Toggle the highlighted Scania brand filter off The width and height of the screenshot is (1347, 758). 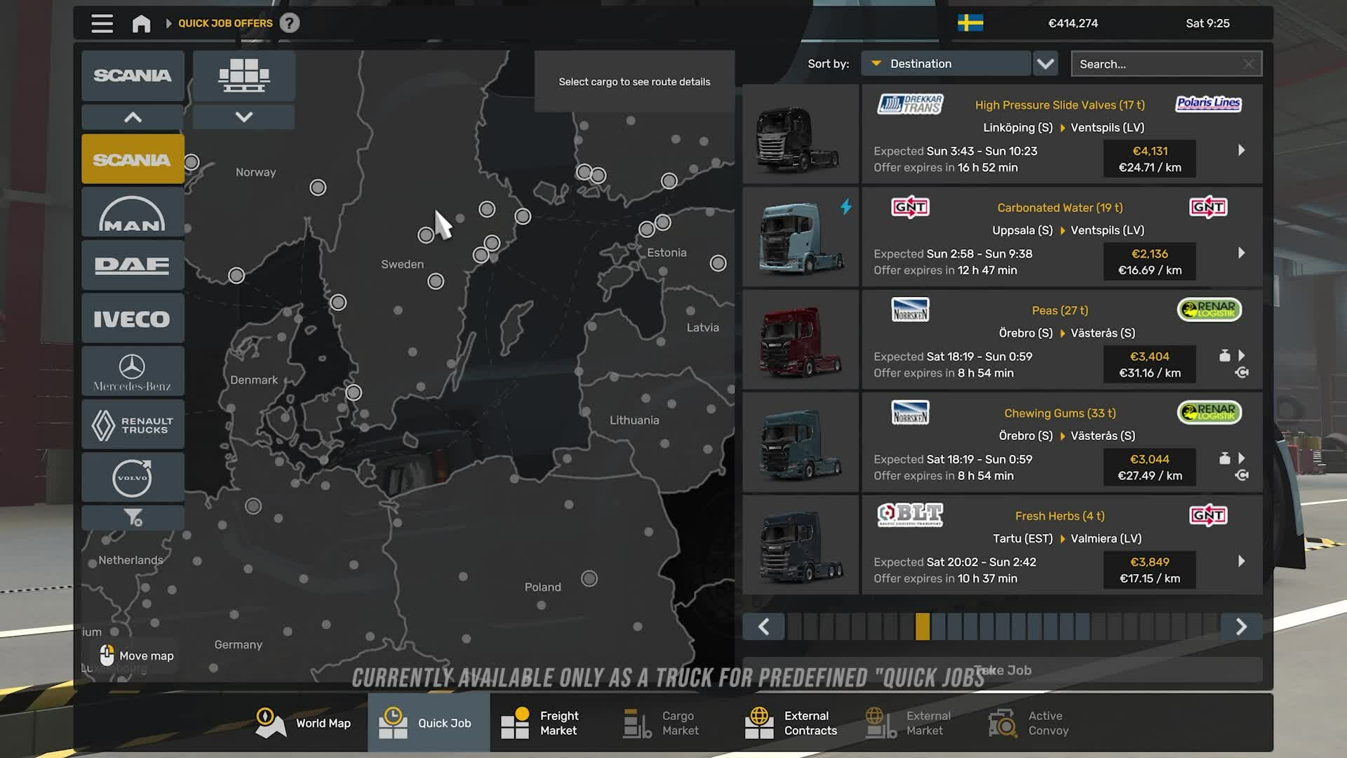133,159
